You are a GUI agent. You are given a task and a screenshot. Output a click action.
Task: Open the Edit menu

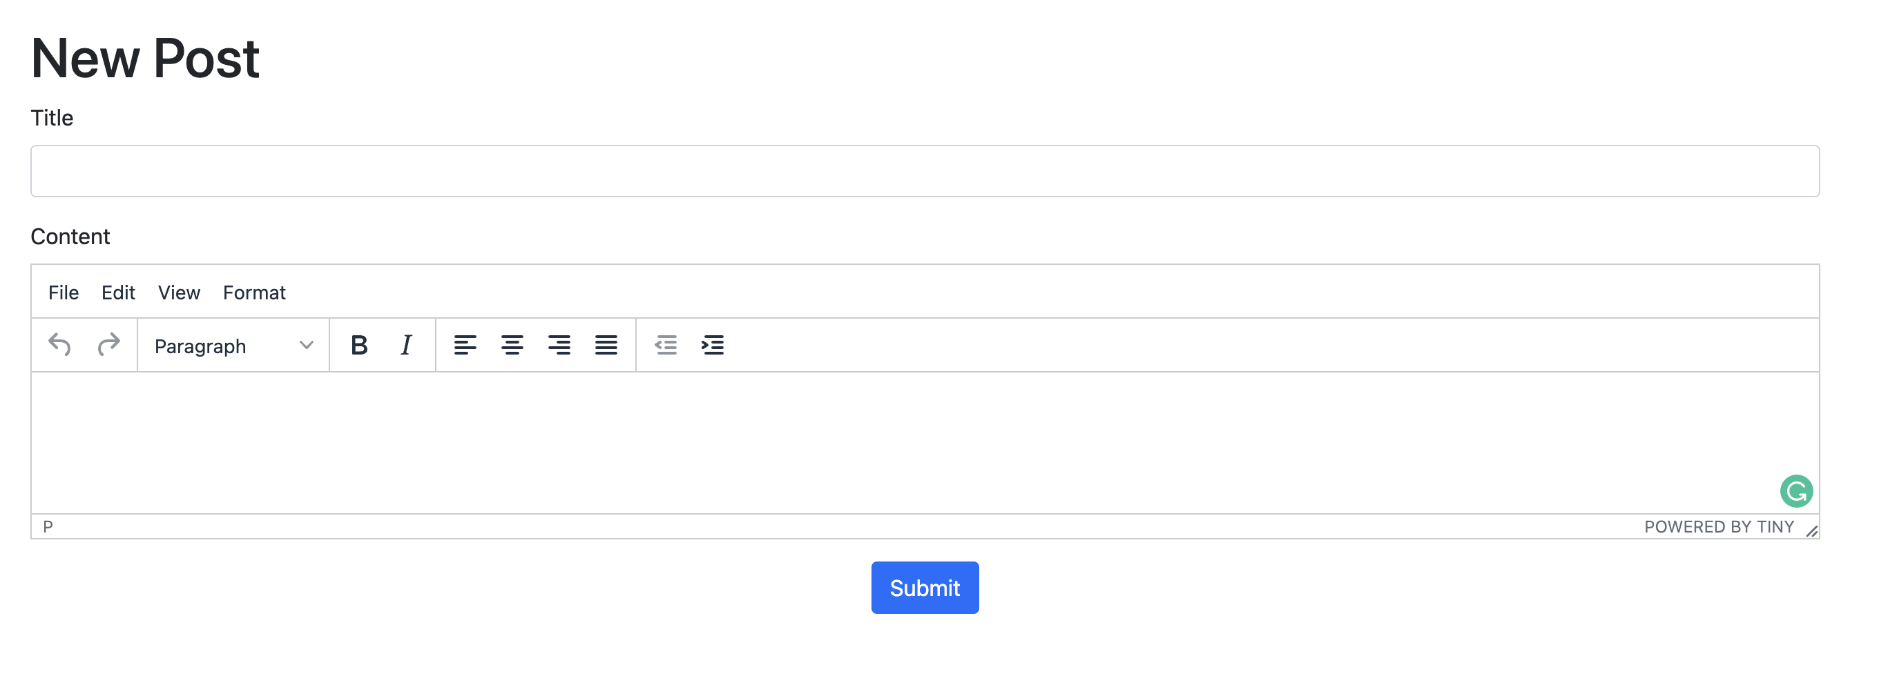click(x=118, y=293)
